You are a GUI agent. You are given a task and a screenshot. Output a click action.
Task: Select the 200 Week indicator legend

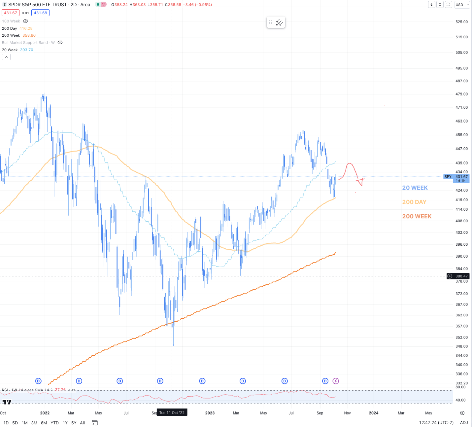(19, 35)
